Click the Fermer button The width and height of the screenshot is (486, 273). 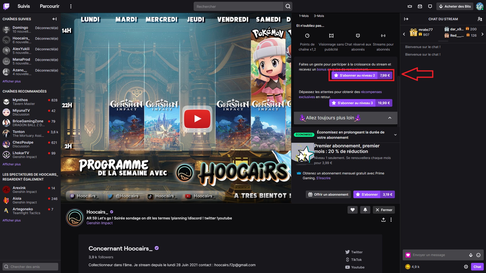(x=384, y=210)
